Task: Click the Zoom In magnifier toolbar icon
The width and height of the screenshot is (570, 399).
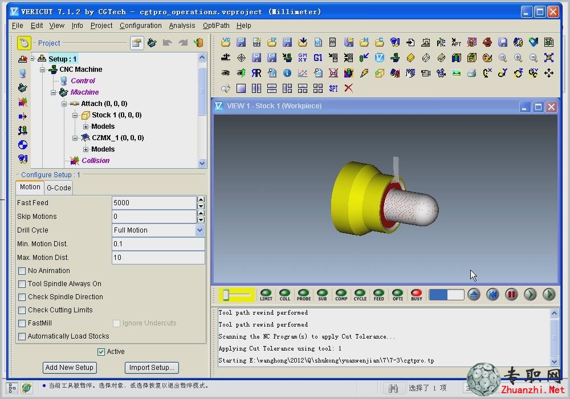Action: pyautogui.click(x=518, y=58)
